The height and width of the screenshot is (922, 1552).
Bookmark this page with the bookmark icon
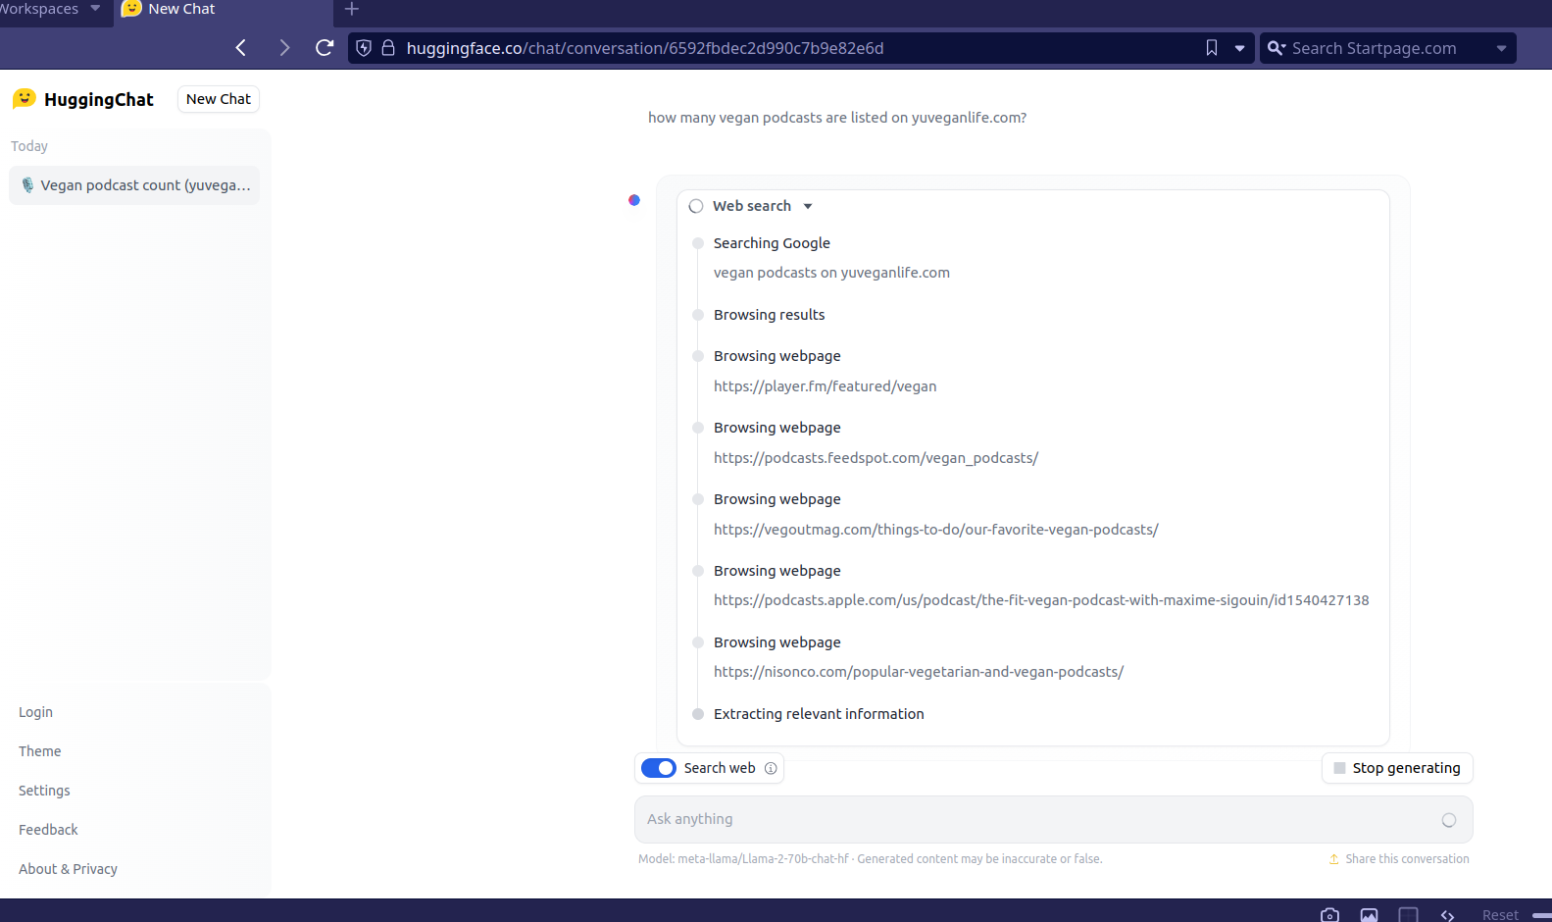coord(1212,48)
